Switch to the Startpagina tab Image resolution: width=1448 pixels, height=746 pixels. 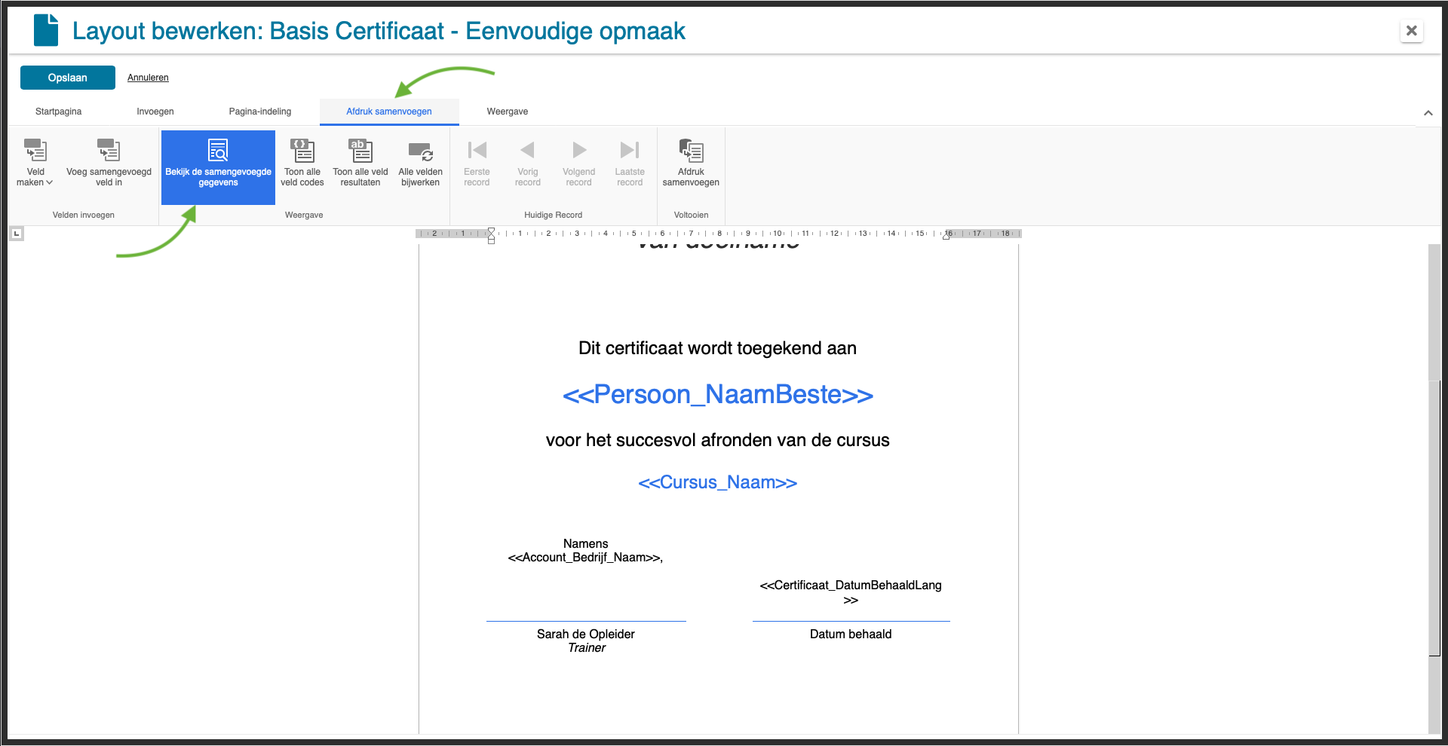[x=58, y=111]
